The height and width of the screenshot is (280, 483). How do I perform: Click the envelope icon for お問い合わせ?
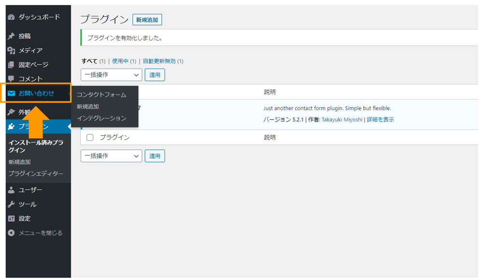tap(12, 93)
